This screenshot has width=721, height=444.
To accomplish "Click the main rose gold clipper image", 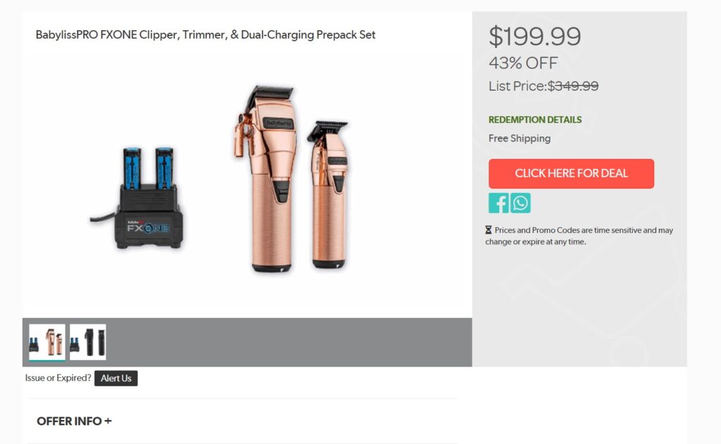I will pyautogui.click(x=266, y=179).
